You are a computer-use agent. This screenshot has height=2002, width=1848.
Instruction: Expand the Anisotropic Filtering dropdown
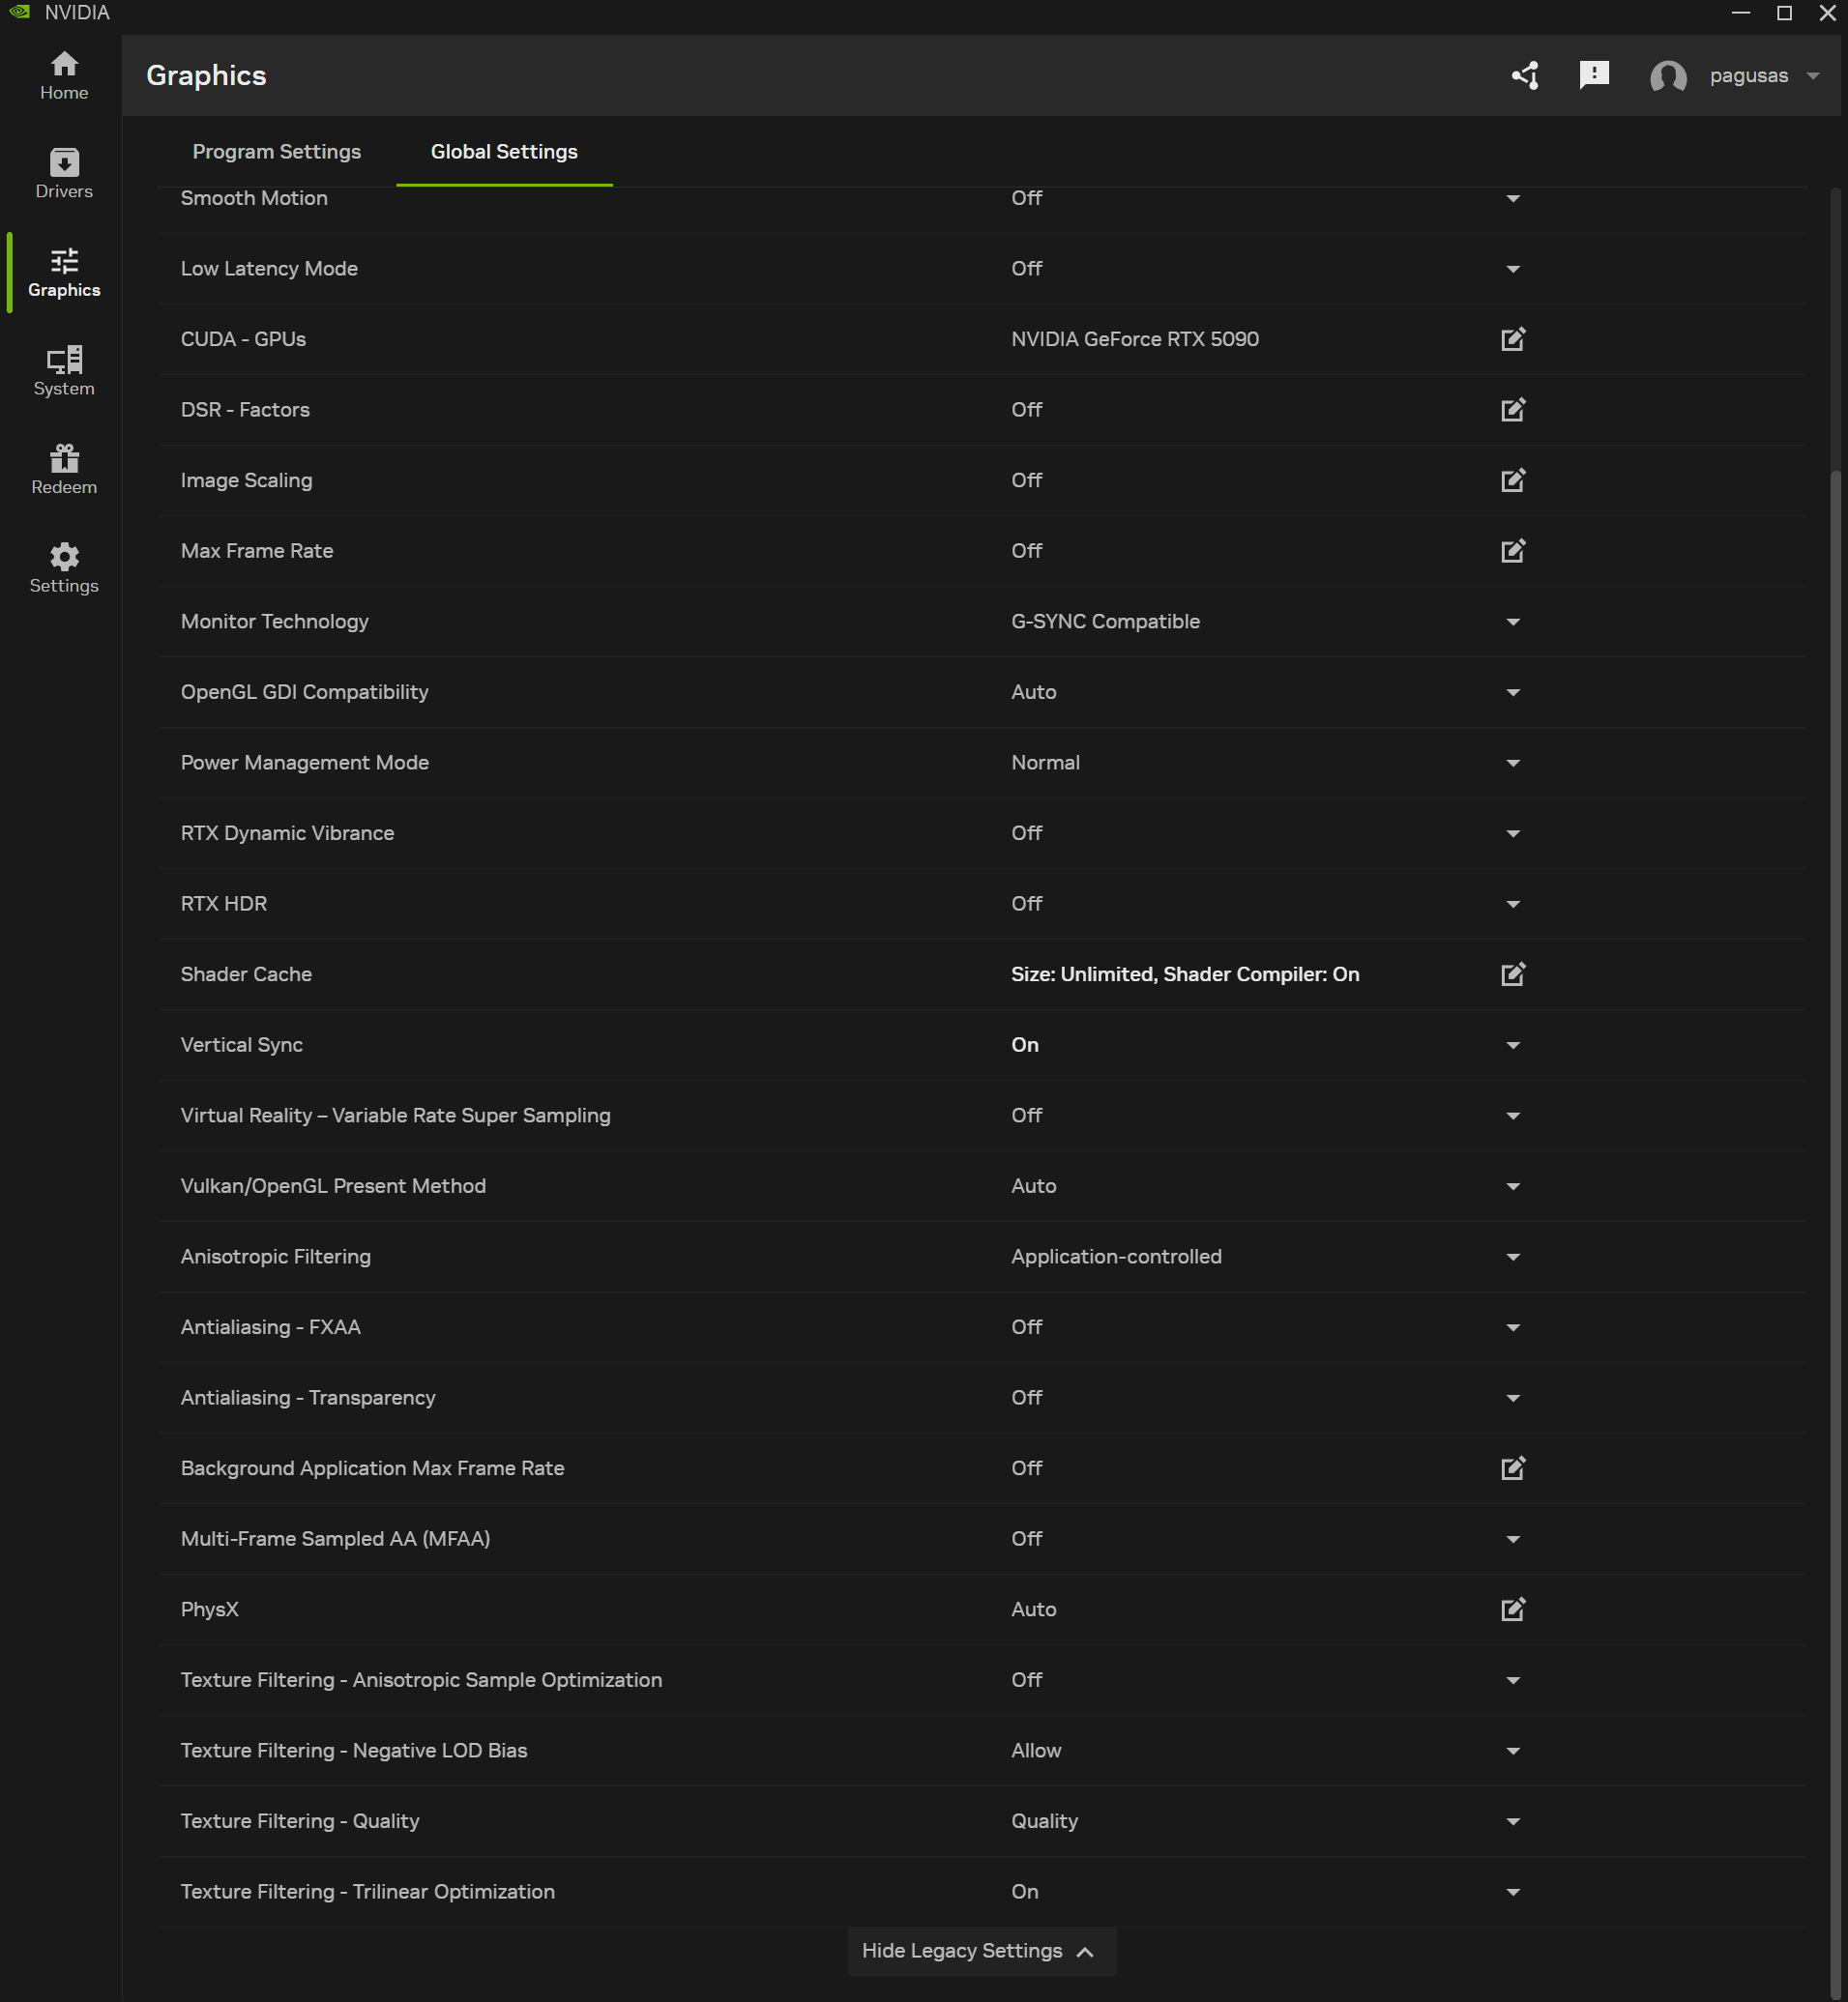[1513, 1258]
